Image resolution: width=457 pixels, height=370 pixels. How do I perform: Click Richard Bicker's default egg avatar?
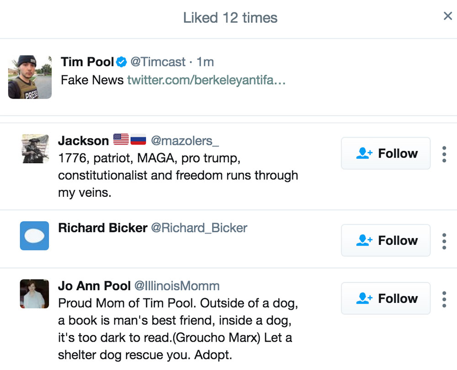pos(35,236)
